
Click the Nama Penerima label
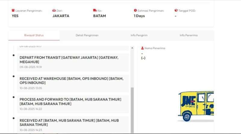pyautogui.click(x=155, y=48)
